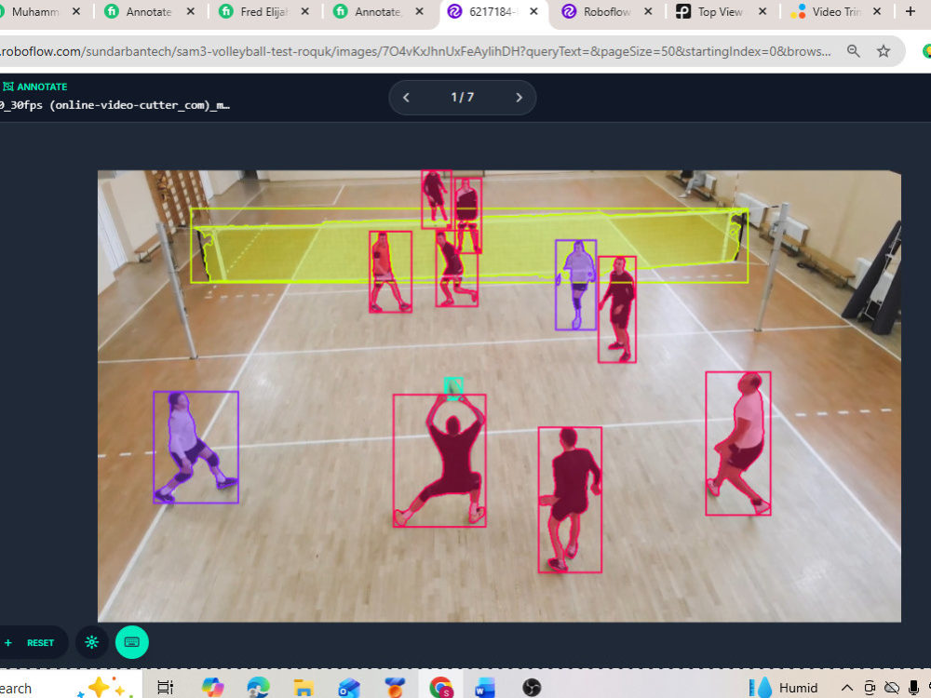Open Microsoft Word from the taskbar
This screenshot has width=931, height=698.
[484, 688]
